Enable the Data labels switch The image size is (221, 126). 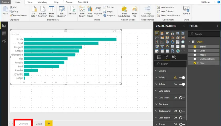[x=182, y=98]
